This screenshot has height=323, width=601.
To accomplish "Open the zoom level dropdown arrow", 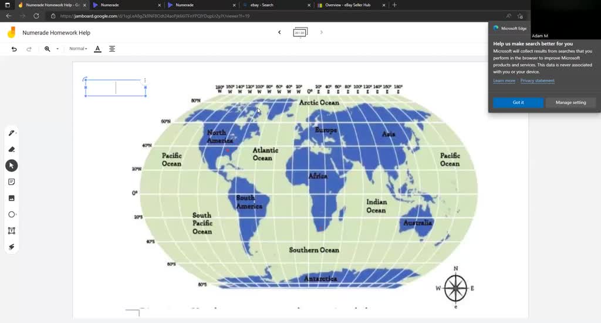I will (x=58, y=49).
